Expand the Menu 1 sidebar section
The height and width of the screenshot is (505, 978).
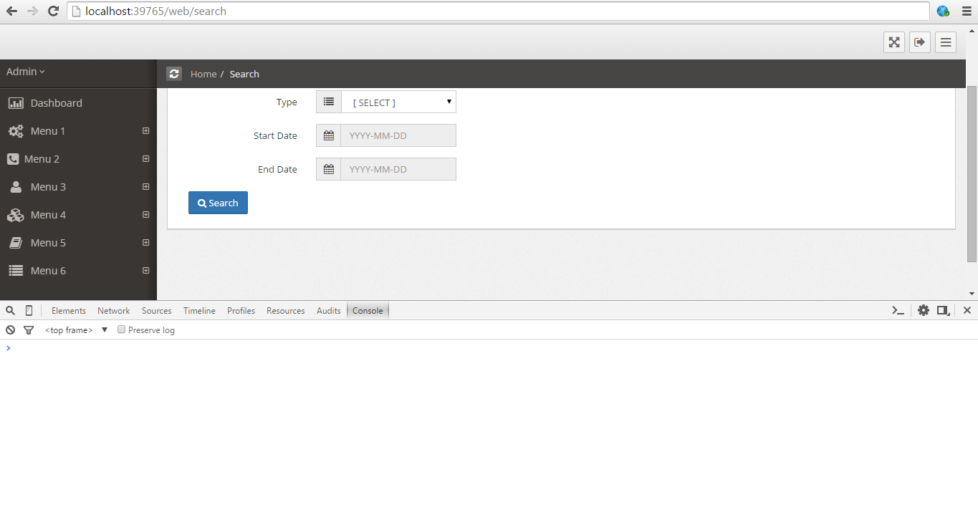[x=145, y=131]
